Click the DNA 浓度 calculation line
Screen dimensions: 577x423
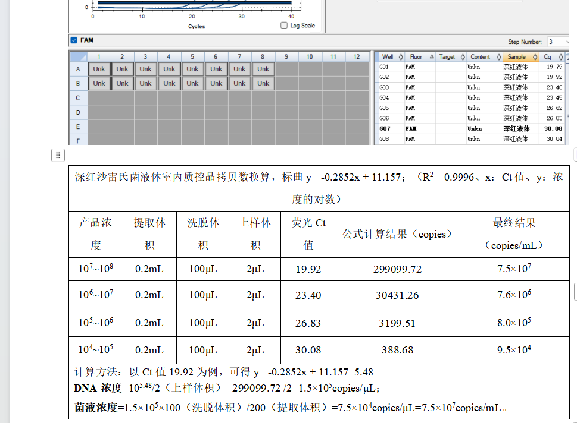coord(227,388)
